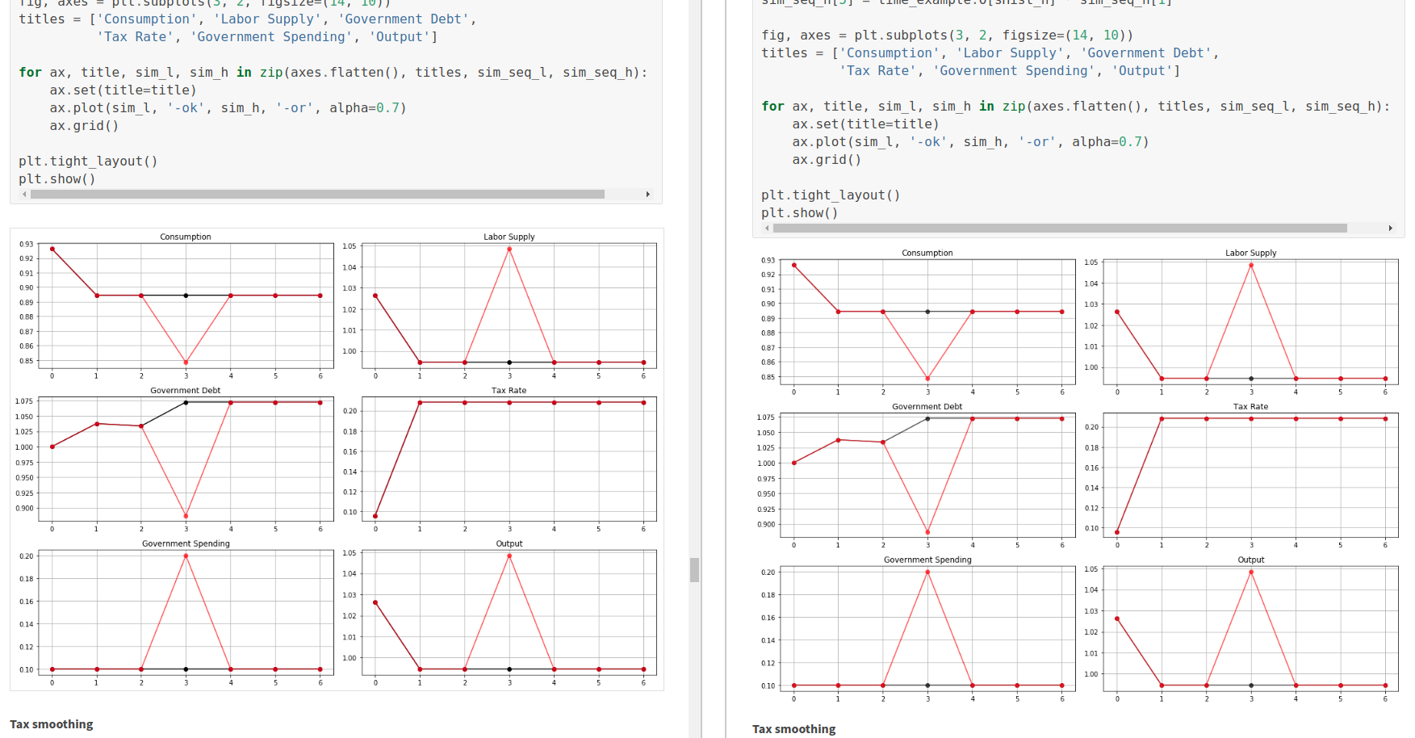Click the right code cell's horizontal scrollbar thumb
The width and height of the screenshot is (1415, 738).
coord(1060,228)
